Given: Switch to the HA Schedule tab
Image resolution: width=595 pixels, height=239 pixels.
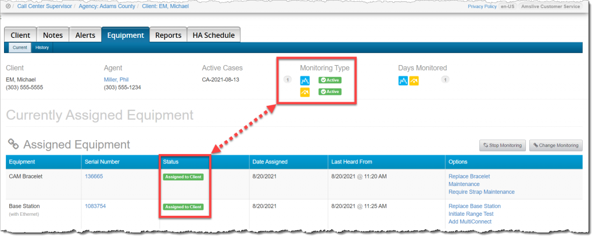Looking at the screenshot, I should tap(214, 35).
